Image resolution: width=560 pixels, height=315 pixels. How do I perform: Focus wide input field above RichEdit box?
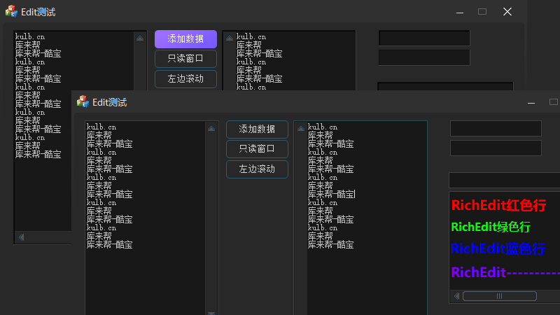[x=504, y=181]
